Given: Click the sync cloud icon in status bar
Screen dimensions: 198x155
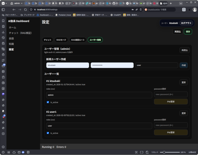Looking at the screenshot, I should tap(14, 152).
